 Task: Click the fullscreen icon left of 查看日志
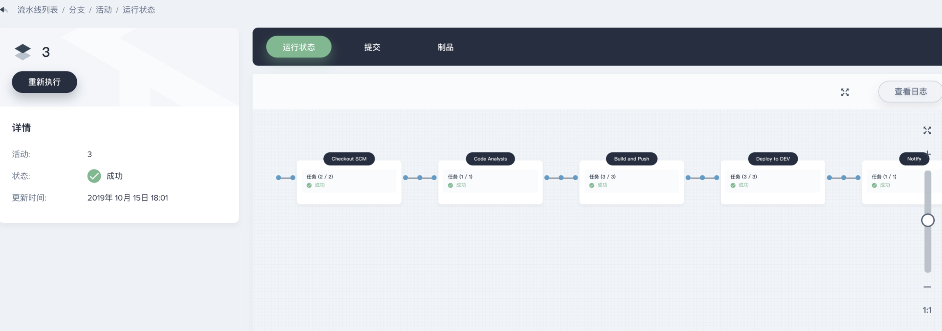coord(845,92)
